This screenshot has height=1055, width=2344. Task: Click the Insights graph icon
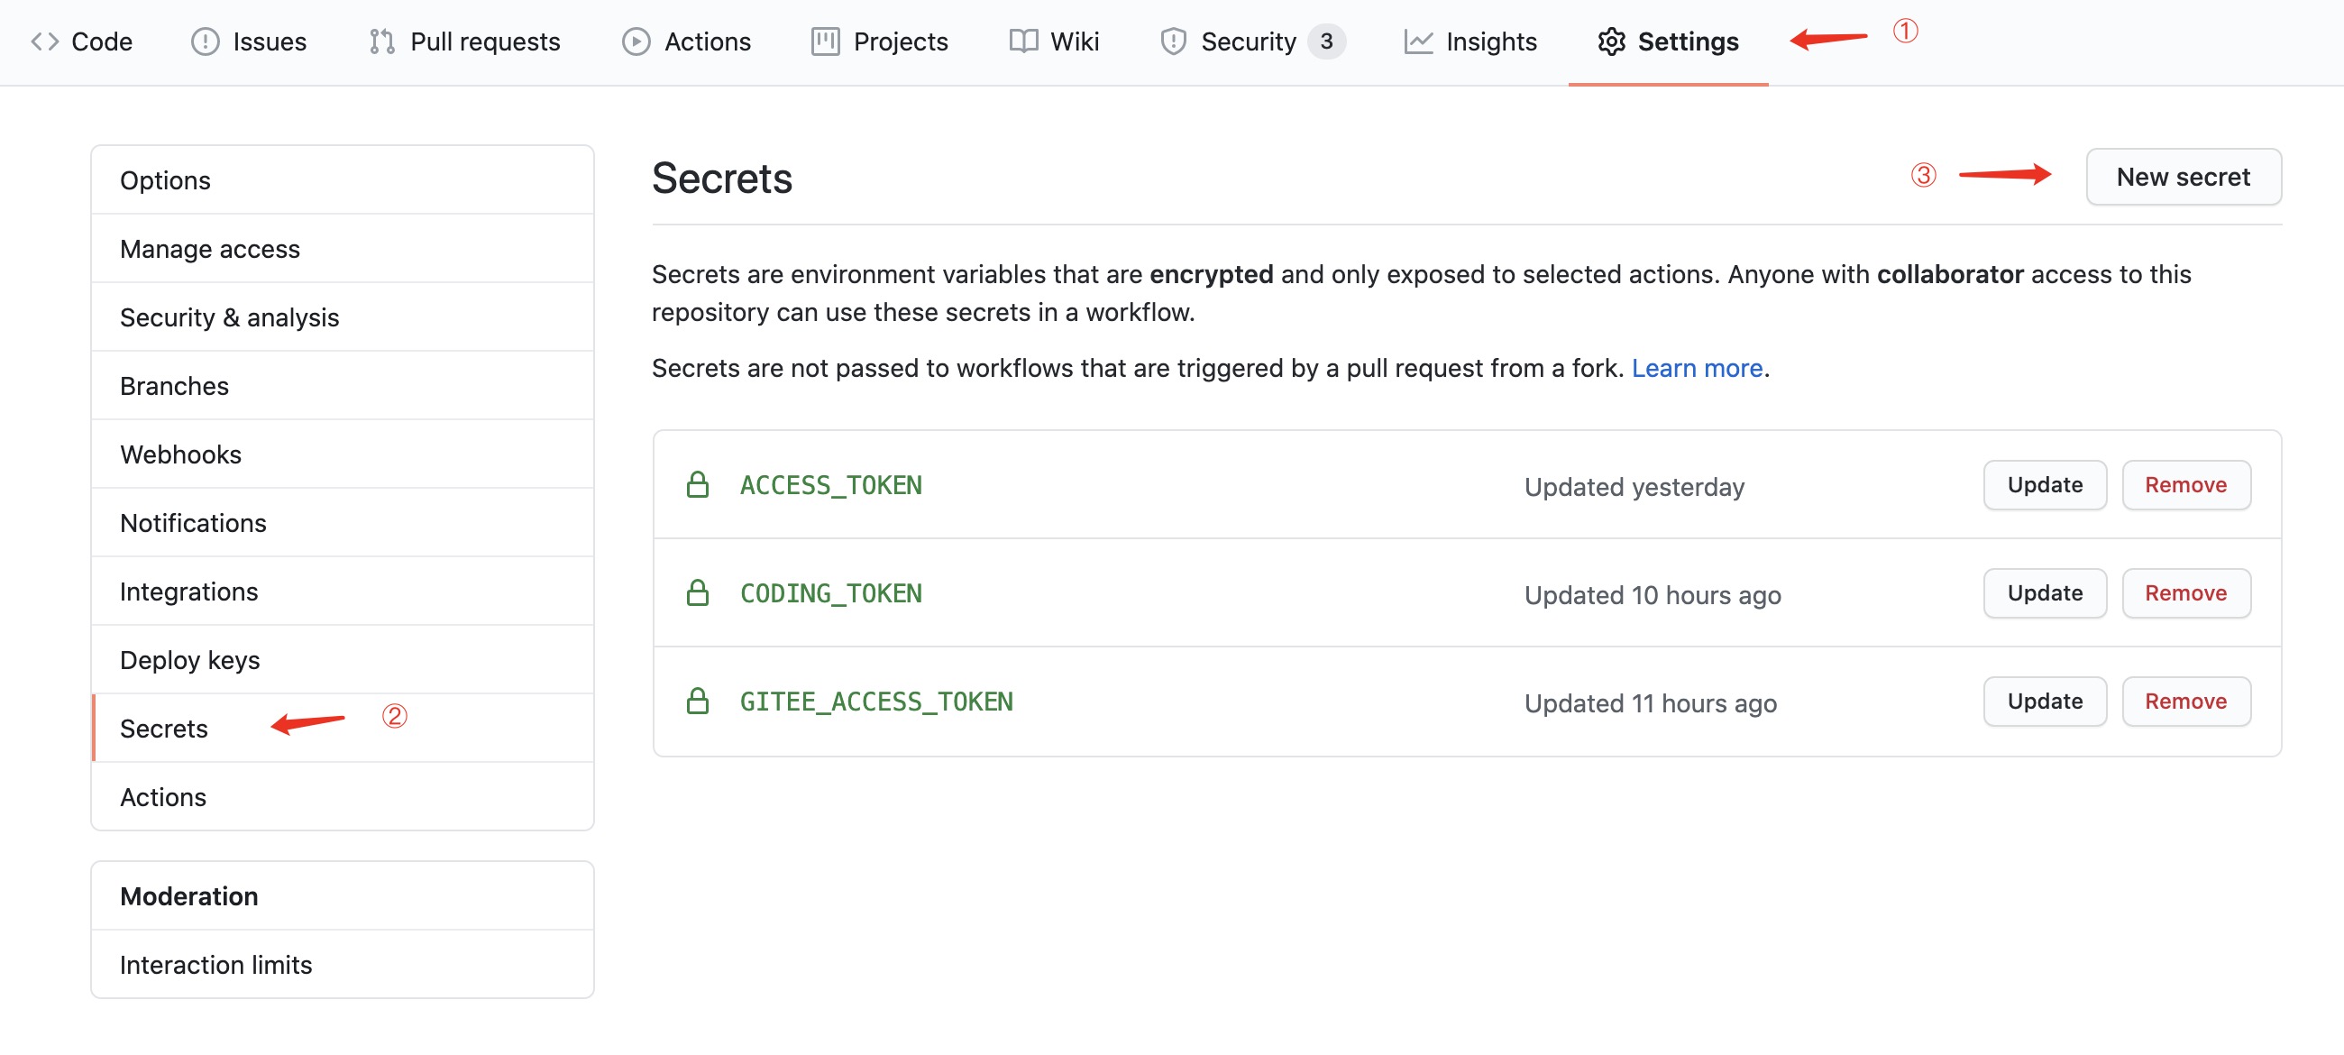coord(1418,41)
